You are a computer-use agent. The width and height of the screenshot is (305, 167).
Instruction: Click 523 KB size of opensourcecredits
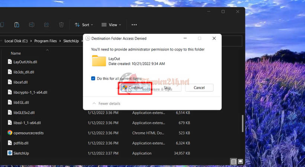[x=184, y=133]
